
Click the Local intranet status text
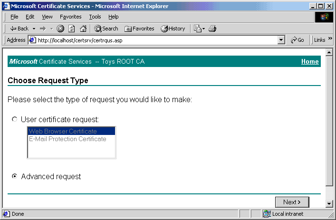(288, 214)
